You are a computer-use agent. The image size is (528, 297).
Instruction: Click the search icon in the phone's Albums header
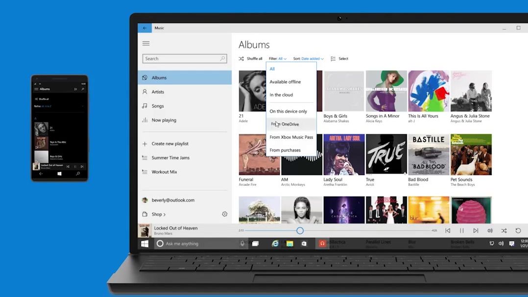[83, 89]
